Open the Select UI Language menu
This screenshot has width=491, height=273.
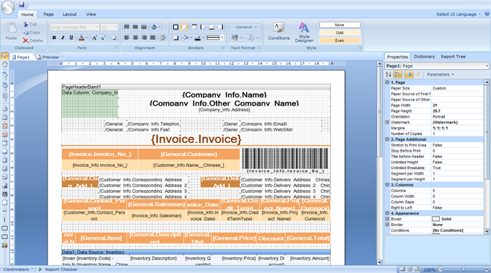coord(458,14)
